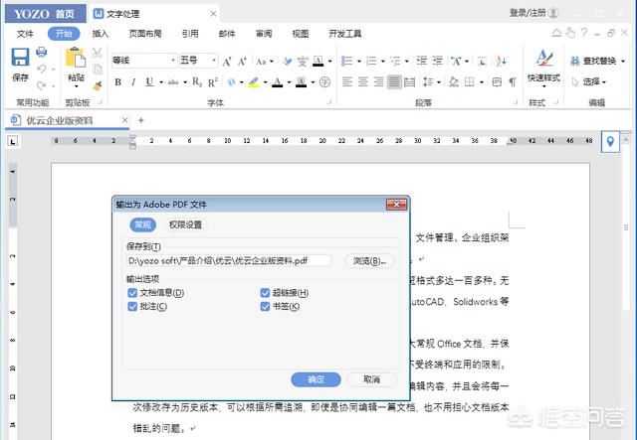Click the Shrink Font icon
This screenshot has width=637, height=440.
[242, 62]
